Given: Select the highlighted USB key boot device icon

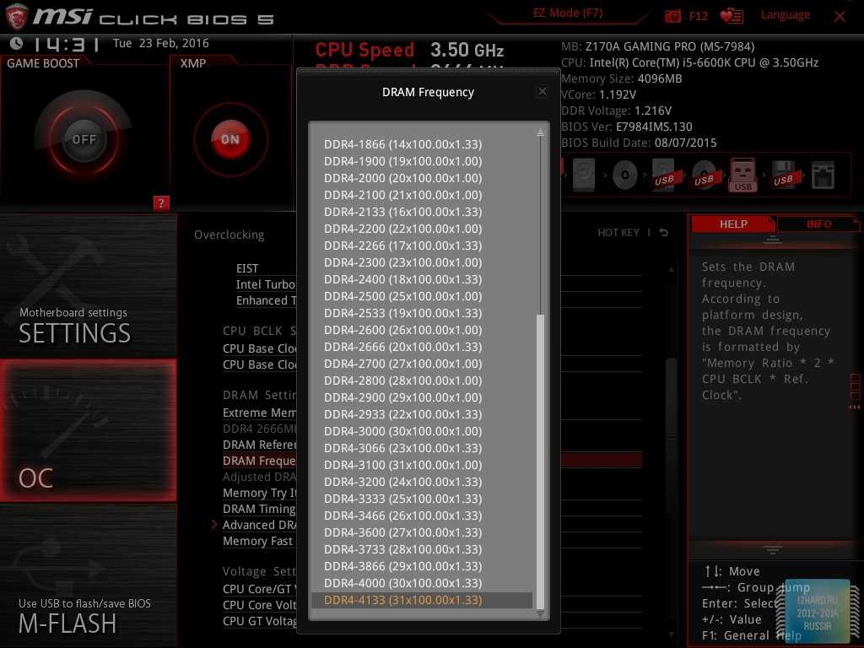Looking at the screenshot, I should [742, 175].
